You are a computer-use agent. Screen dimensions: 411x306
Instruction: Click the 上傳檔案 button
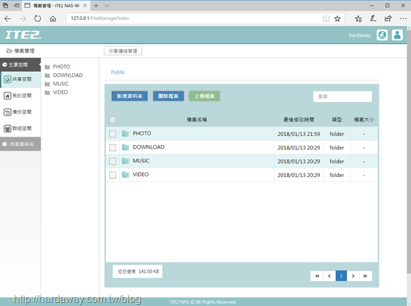[204, 96]
